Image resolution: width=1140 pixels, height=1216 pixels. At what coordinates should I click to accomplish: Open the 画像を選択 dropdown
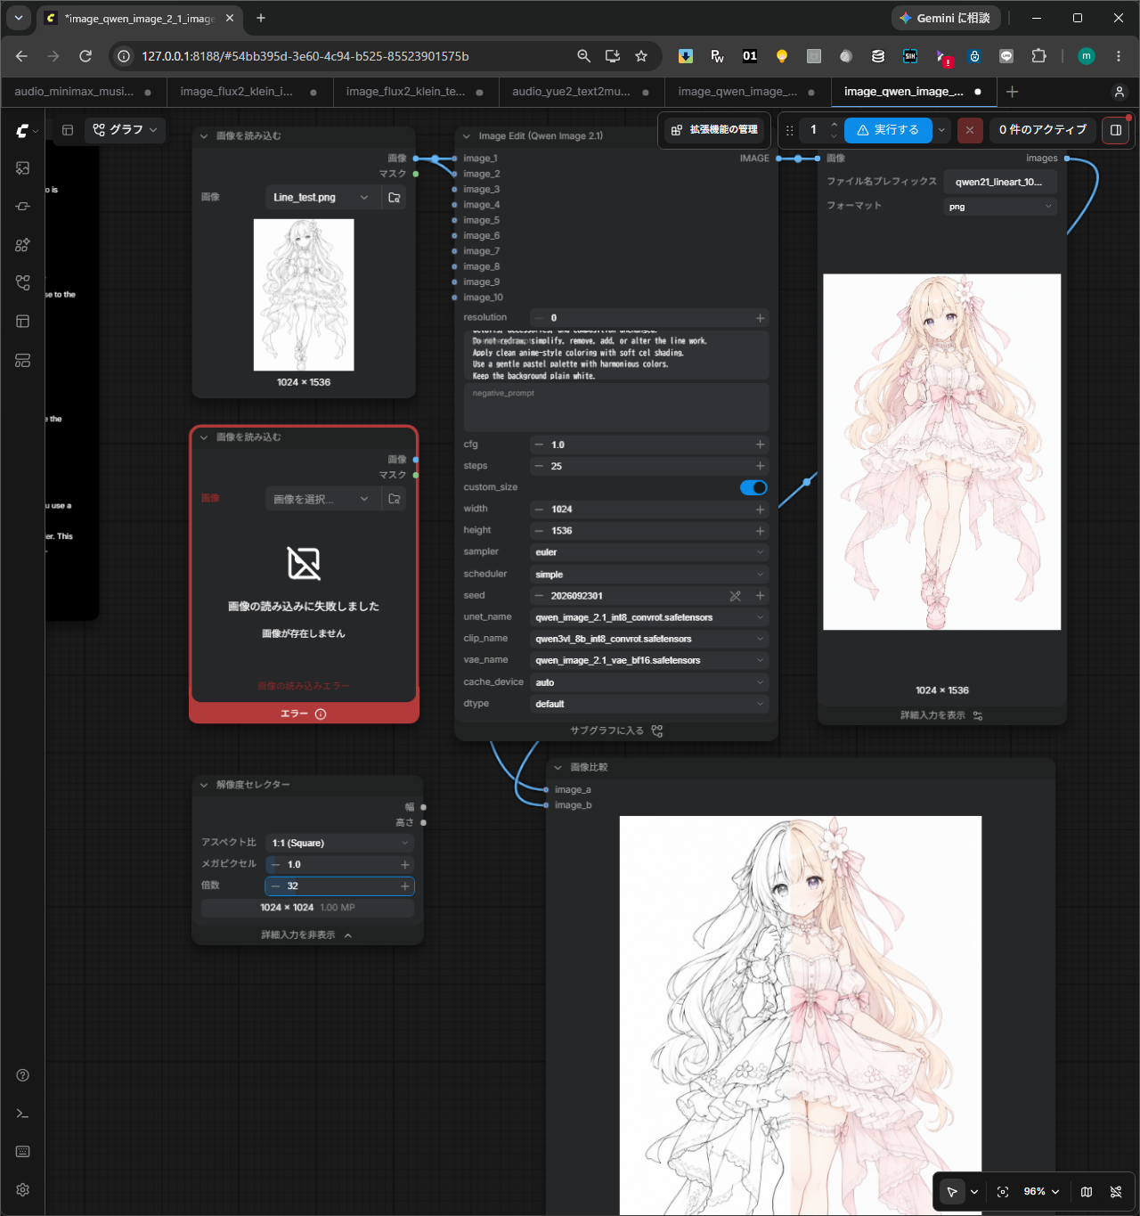point(322,499)
